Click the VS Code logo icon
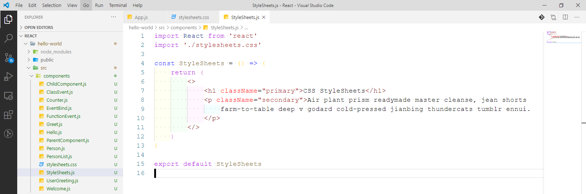Screen dimensions: 586x194 click(6, 5)
